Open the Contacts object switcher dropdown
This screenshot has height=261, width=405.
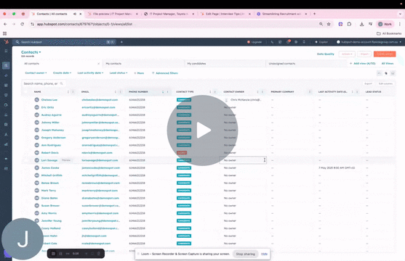[31, 52]
